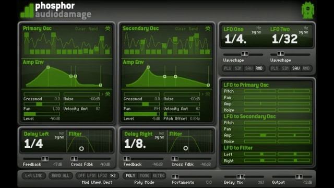Viewport: 334px width, 188px height.
Task: Select MONO mode
Action: (145, 176)
